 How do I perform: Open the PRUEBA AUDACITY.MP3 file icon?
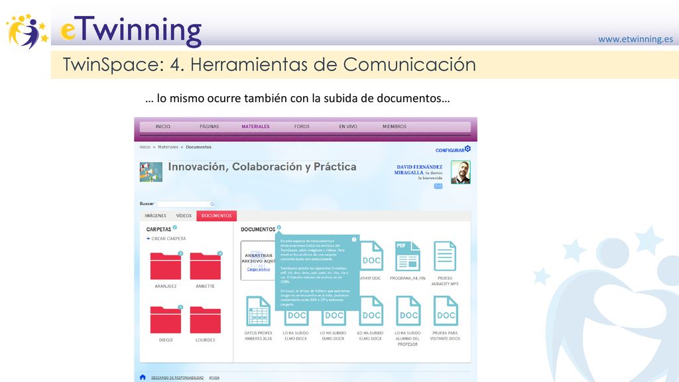click(x=445, y=257)
